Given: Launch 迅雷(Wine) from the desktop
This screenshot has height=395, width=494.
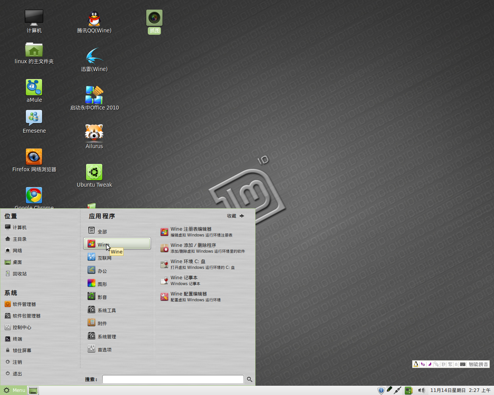Looking at the screenshot, I should click(x=94, y=60).
